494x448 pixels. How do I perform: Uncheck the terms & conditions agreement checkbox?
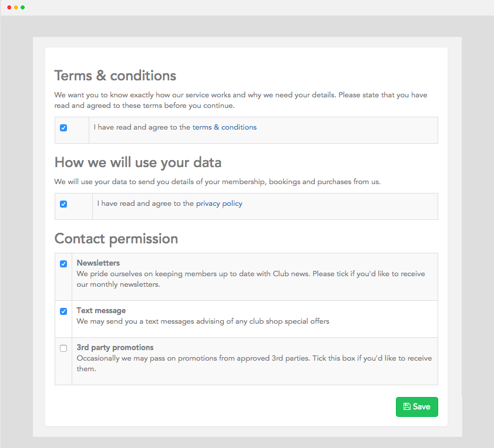coord(63,128)
